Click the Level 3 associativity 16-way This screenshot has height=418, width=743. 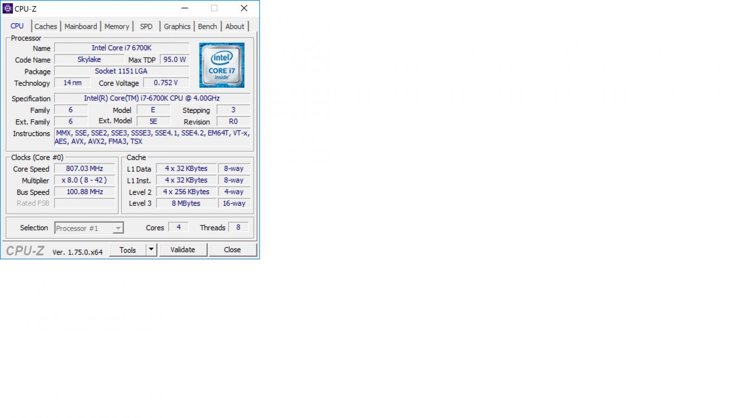234,203
